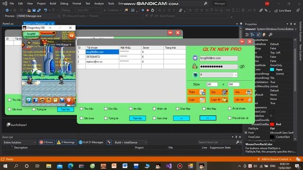303x170 pixels.
Task: Click the Restart debugging icon
Action: (x=152, y=10)
